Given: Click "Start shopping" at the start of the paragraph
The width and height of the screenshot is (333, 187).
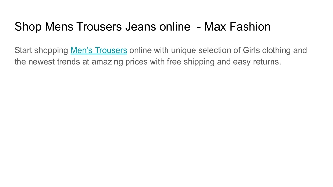Looking at the screenshot, I should point(41,50).
